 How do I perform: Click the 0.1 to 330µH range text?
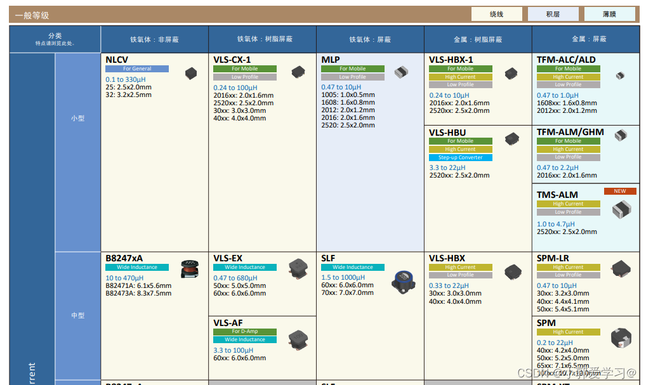126,79
